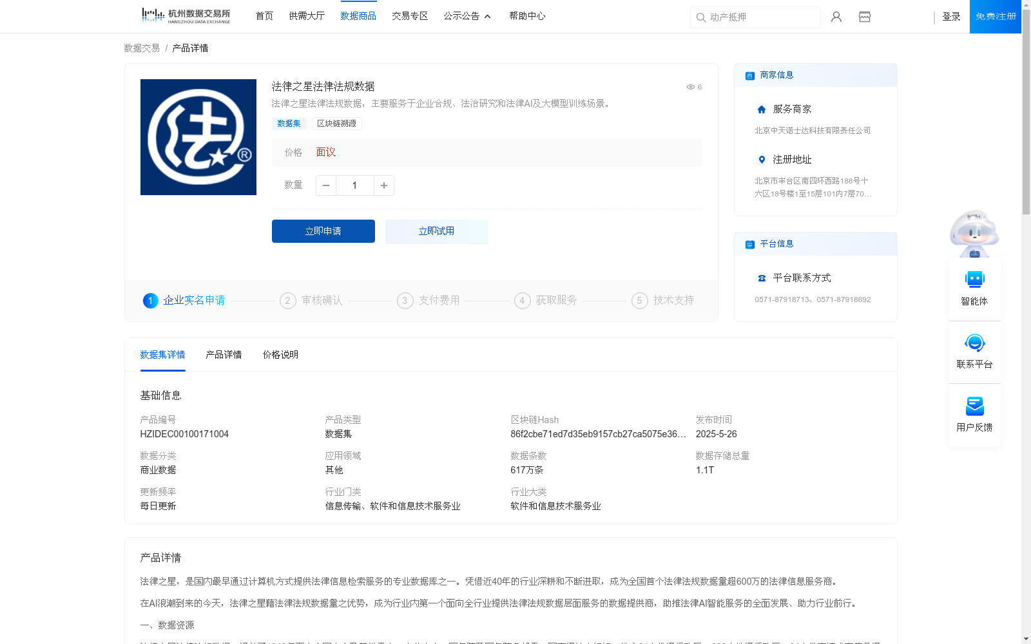Switch to 产品详情 tab

224,355
